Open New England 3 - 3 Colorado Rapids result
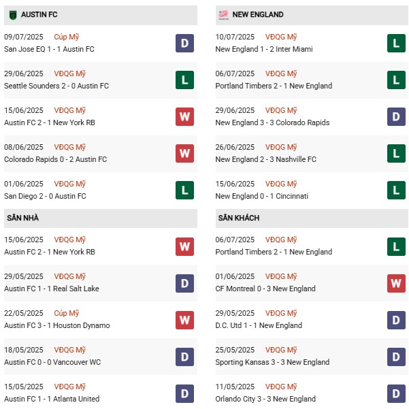Viewport: 409px width, 409px height. [272, 122]
